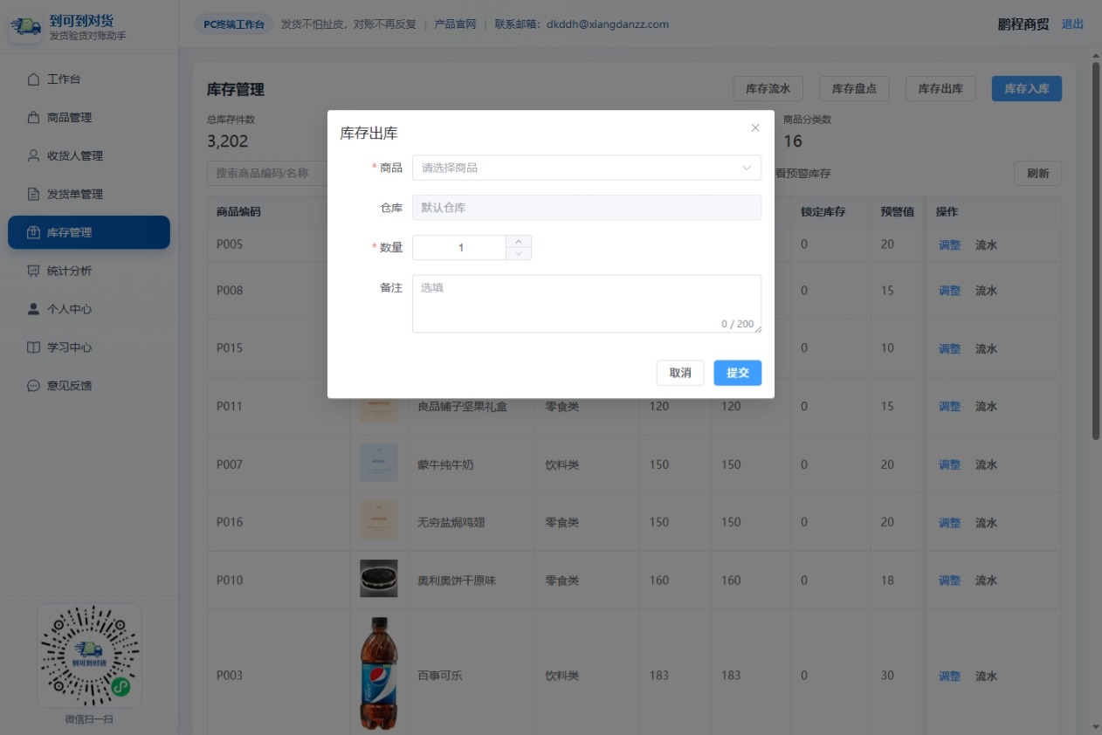Decrease 数量 with the down arrow
Screen dimensions: 1102x735
click(519, 254)
